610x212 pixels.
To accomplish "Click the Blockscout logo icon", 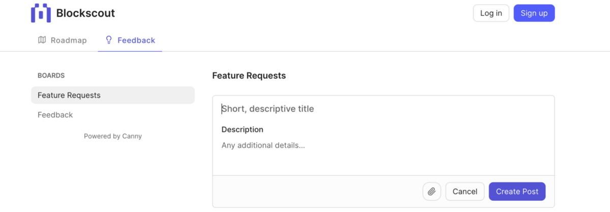I will [x=41, y=13].
